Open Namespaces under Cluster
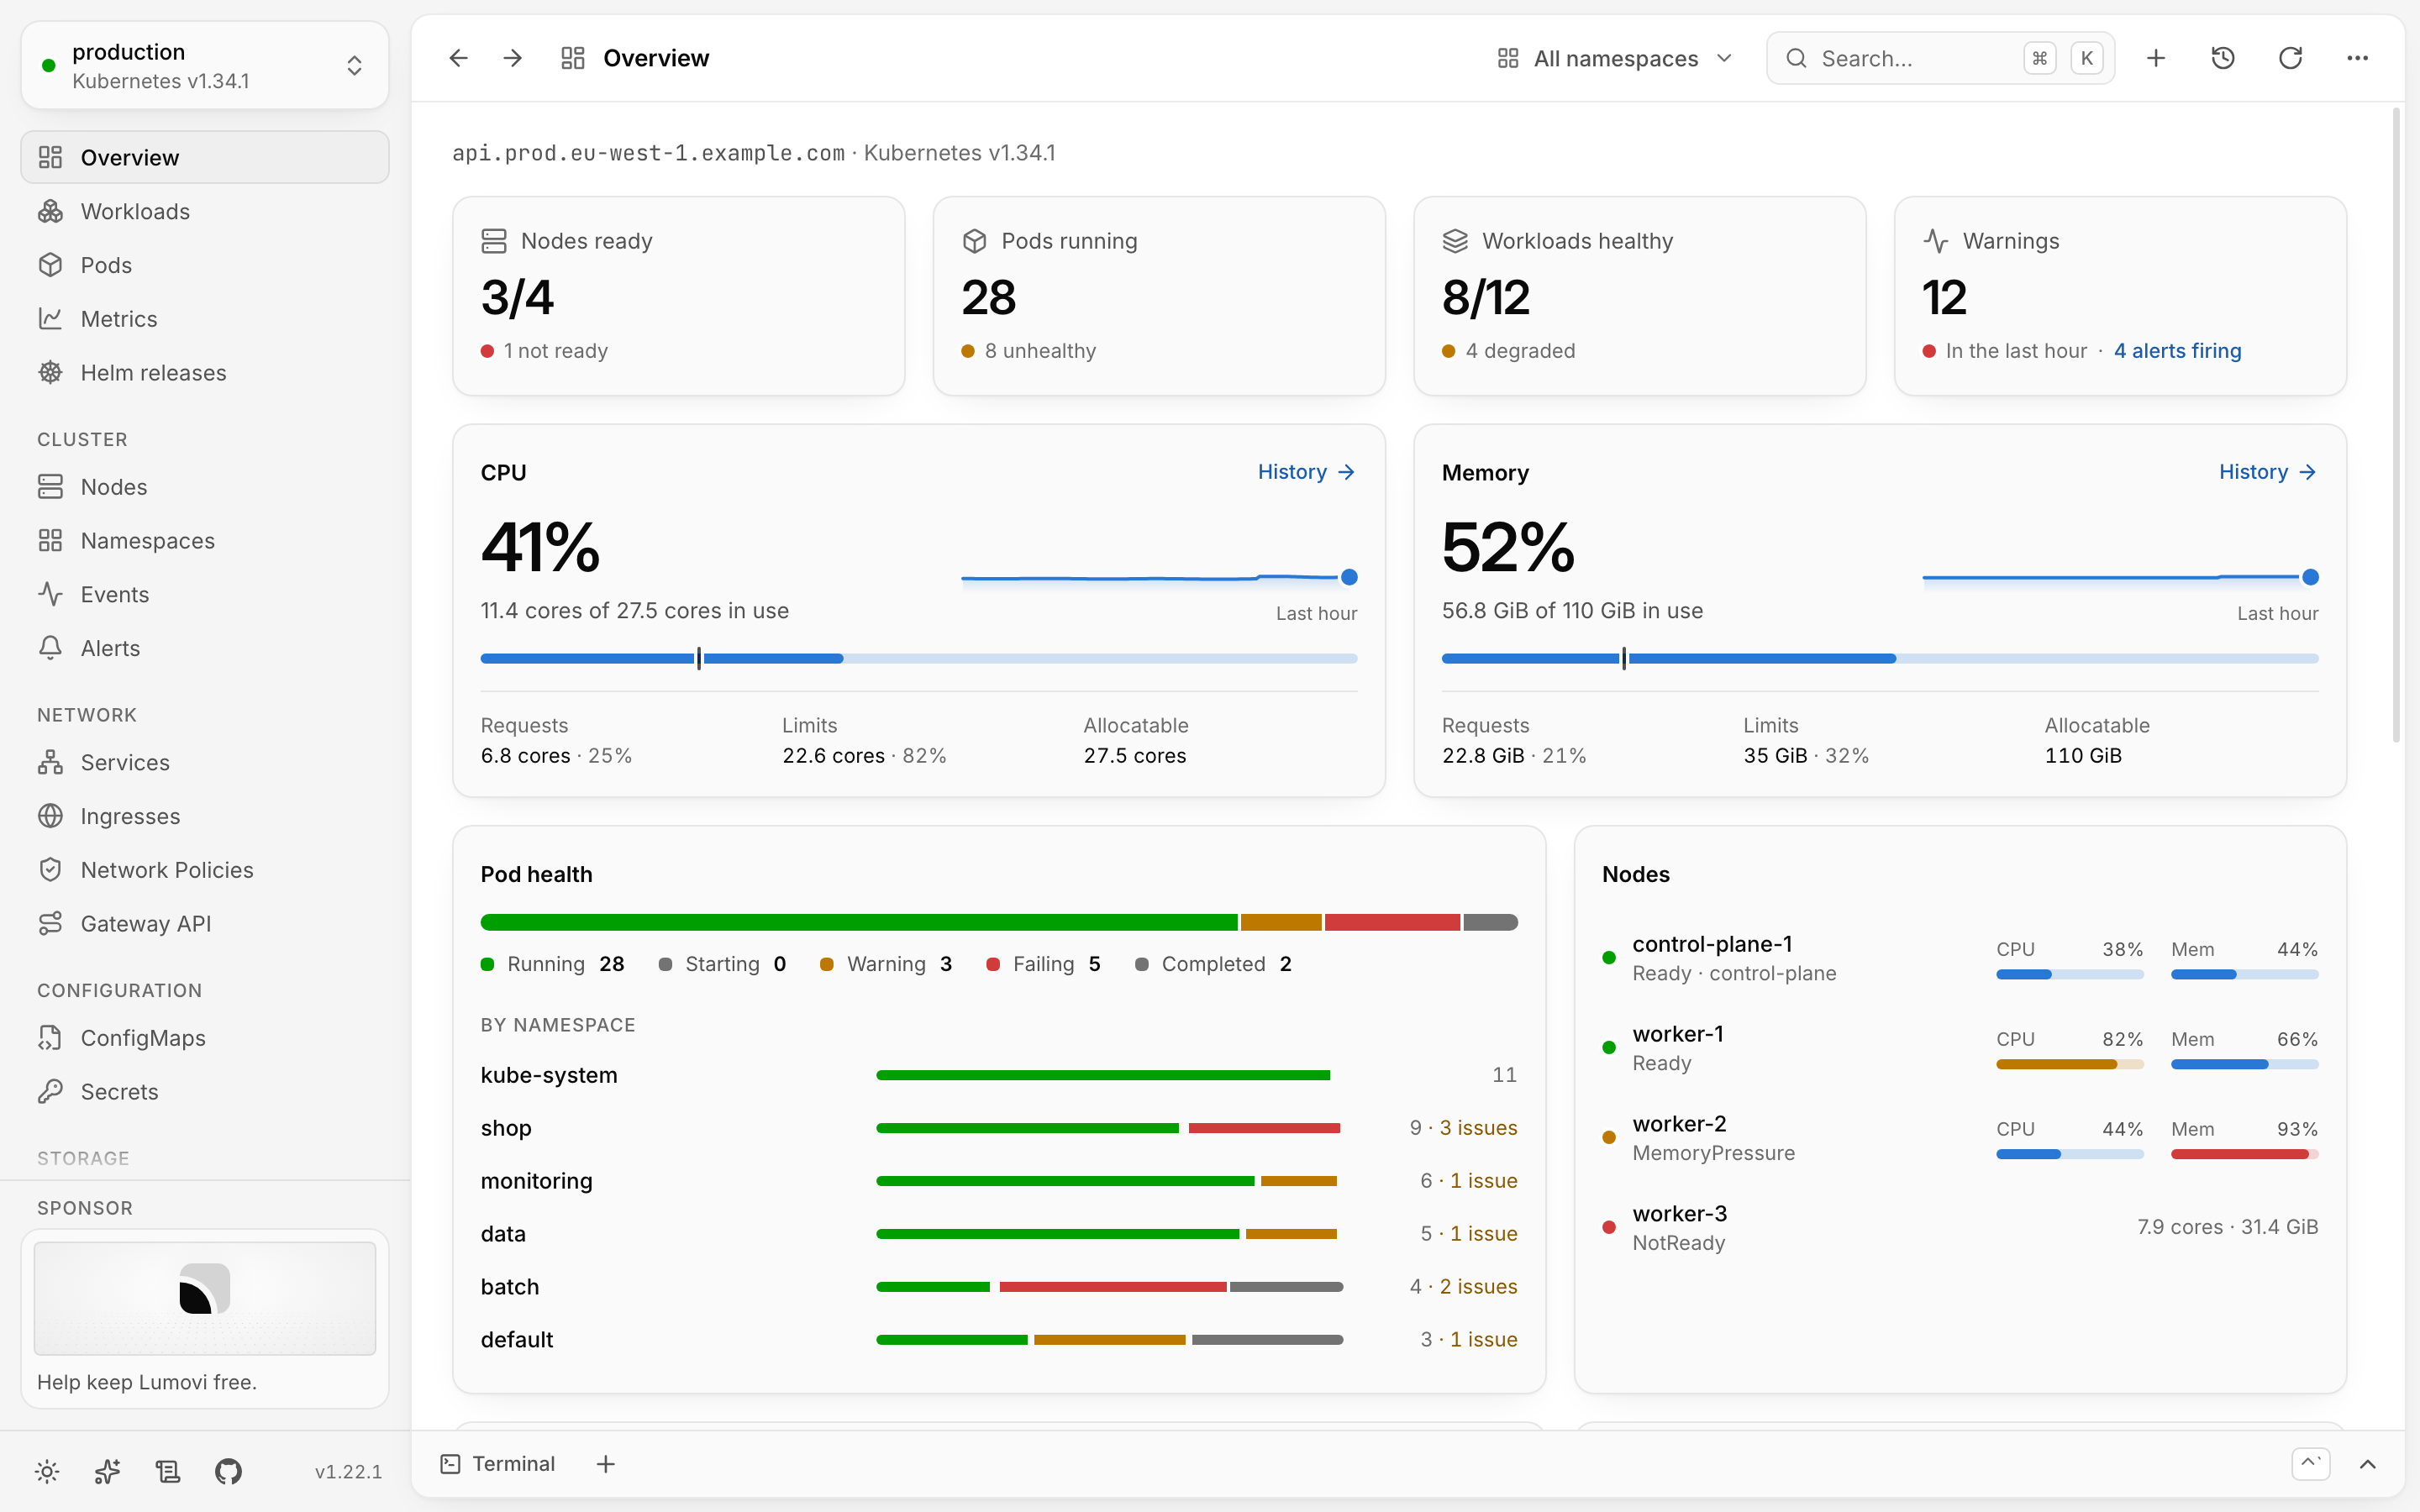Viewport: 2420px width, 1512px height. (x=205, y=541)
